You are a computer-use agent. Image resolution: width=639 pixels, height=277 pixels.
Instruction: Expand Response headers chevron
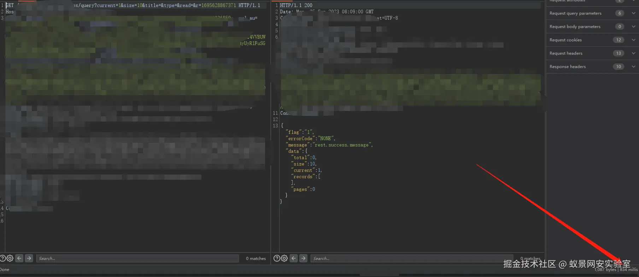click(x=633, y=67)
